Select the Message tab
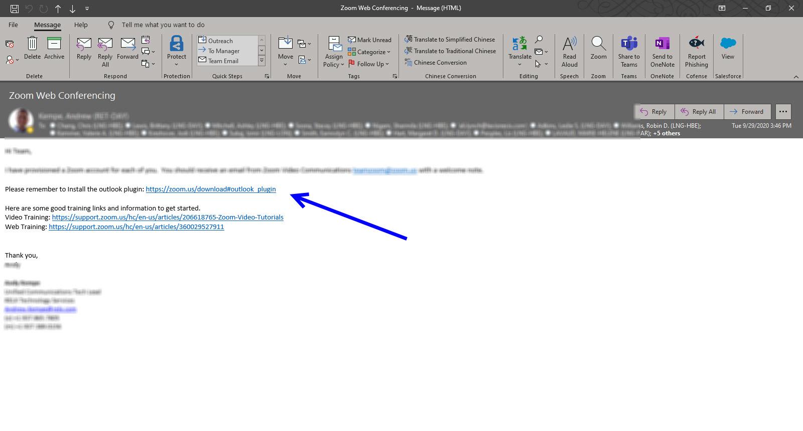Screen dimensions: 803x431 point(47,25)
